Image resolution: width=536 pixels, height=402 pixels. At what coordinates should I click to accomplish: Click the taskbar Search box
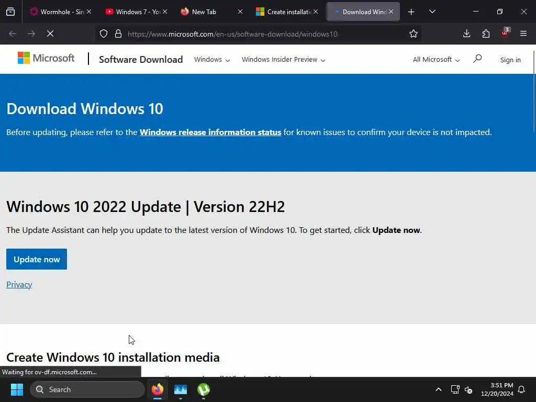(87, 389)
